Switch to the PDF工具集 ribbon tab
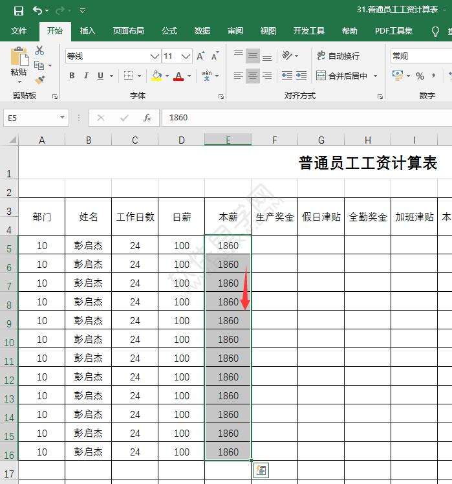This screenshot has width=452, height=484. [394, 31]
